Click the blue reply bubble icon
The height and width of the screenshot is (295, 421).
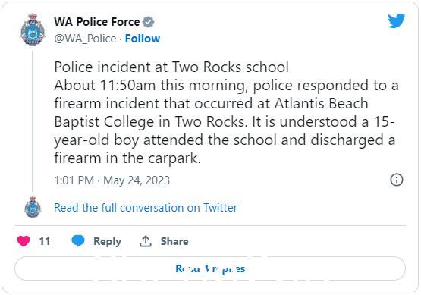coord(78,241)
